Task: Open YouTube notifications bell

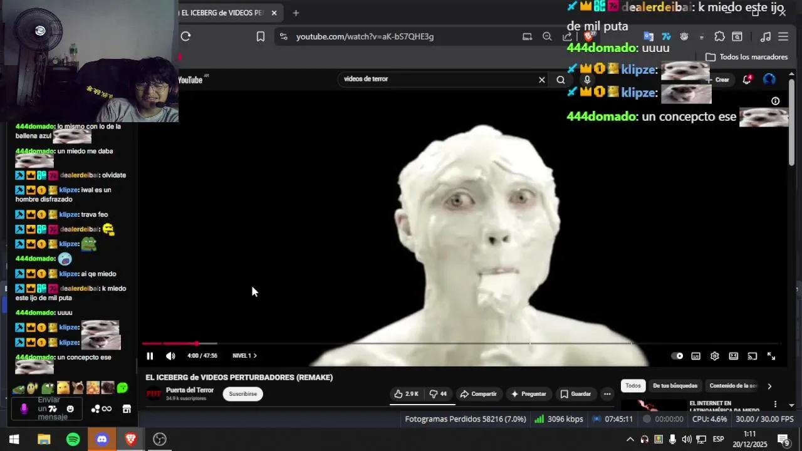Action: (x=747, y=80)
